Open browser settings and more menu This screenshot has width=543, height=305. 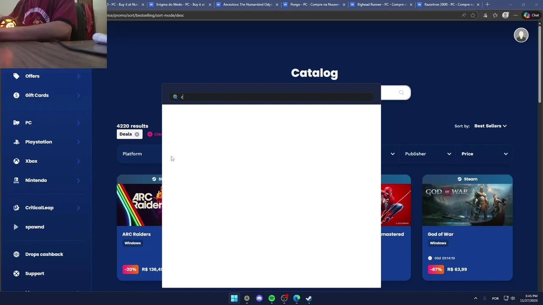coord(515,15)
